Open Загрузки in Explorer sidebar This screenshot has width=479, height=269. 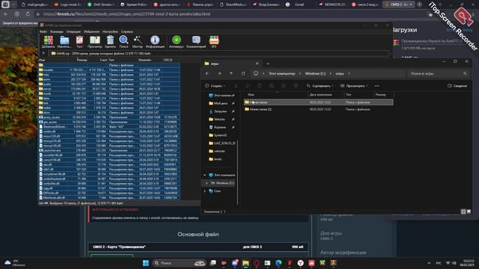[x=220, y=111]
